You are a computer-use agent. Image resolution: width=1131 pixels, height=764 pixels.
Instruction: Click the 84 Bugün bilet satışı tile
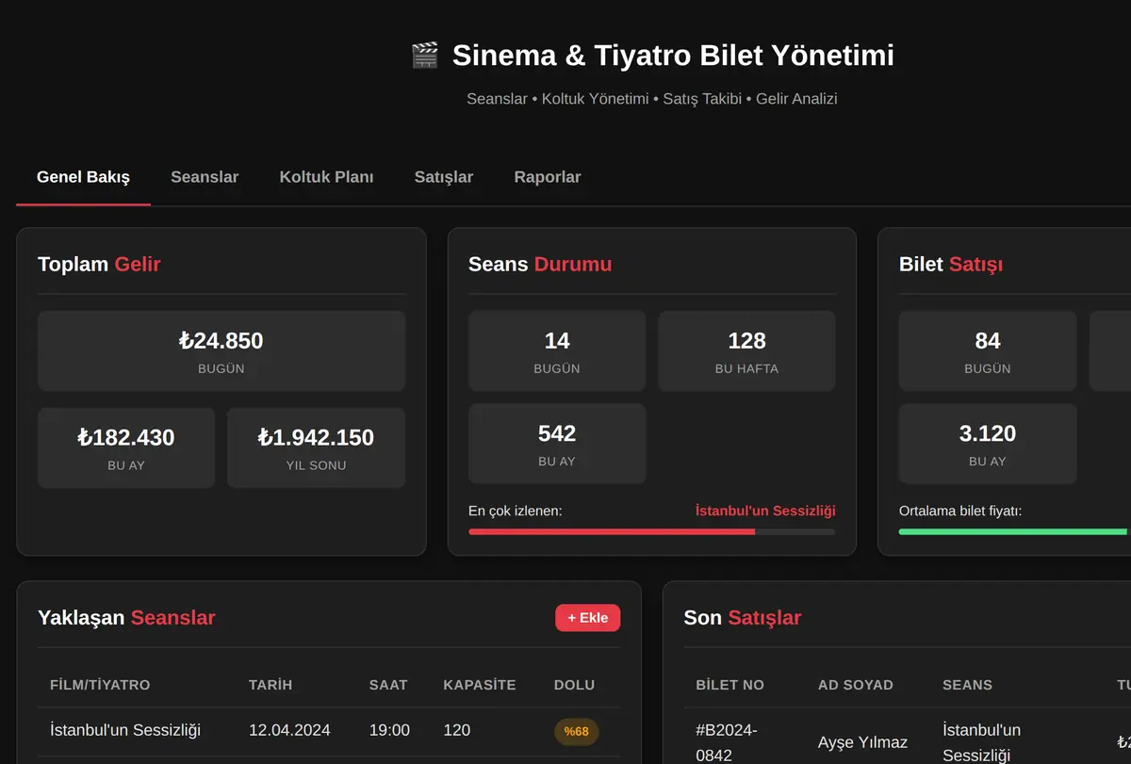pos(988,351)
